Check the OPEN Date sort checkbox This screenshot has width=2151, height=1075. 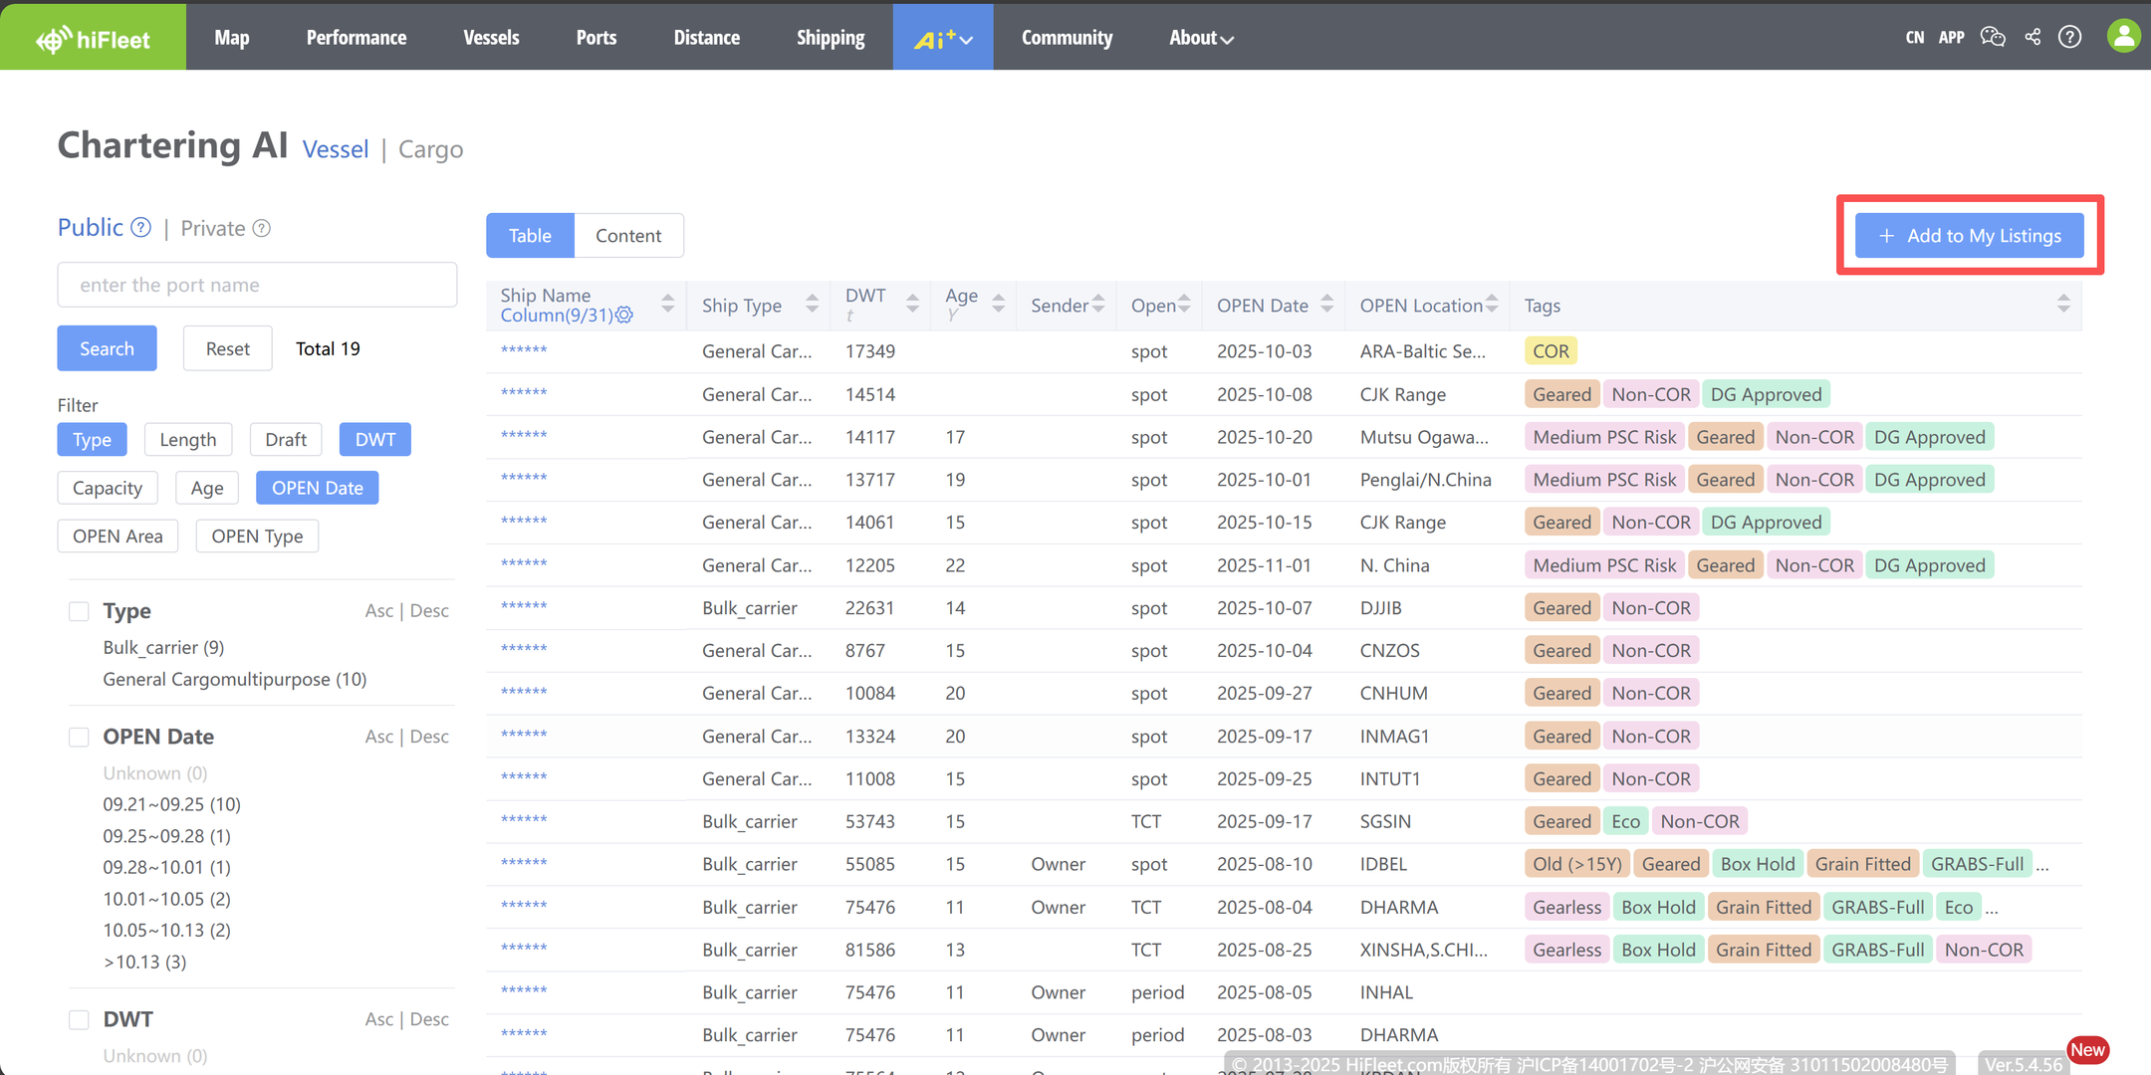coord(79,737)
